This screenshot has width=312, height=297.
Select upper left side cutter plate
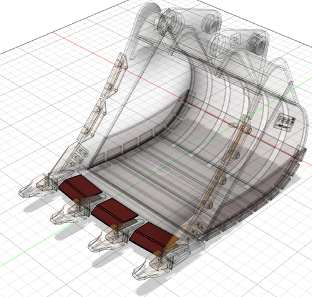115,74
